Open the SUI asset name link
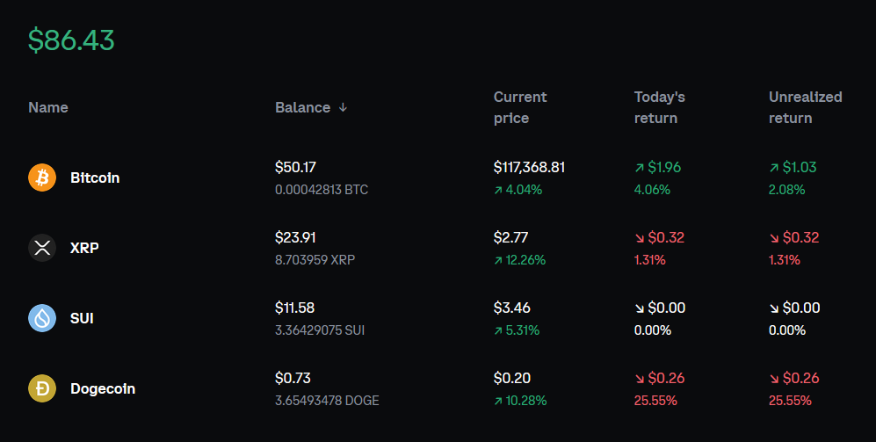Screen dimensions: 876x442 click(x=82, y=318)
